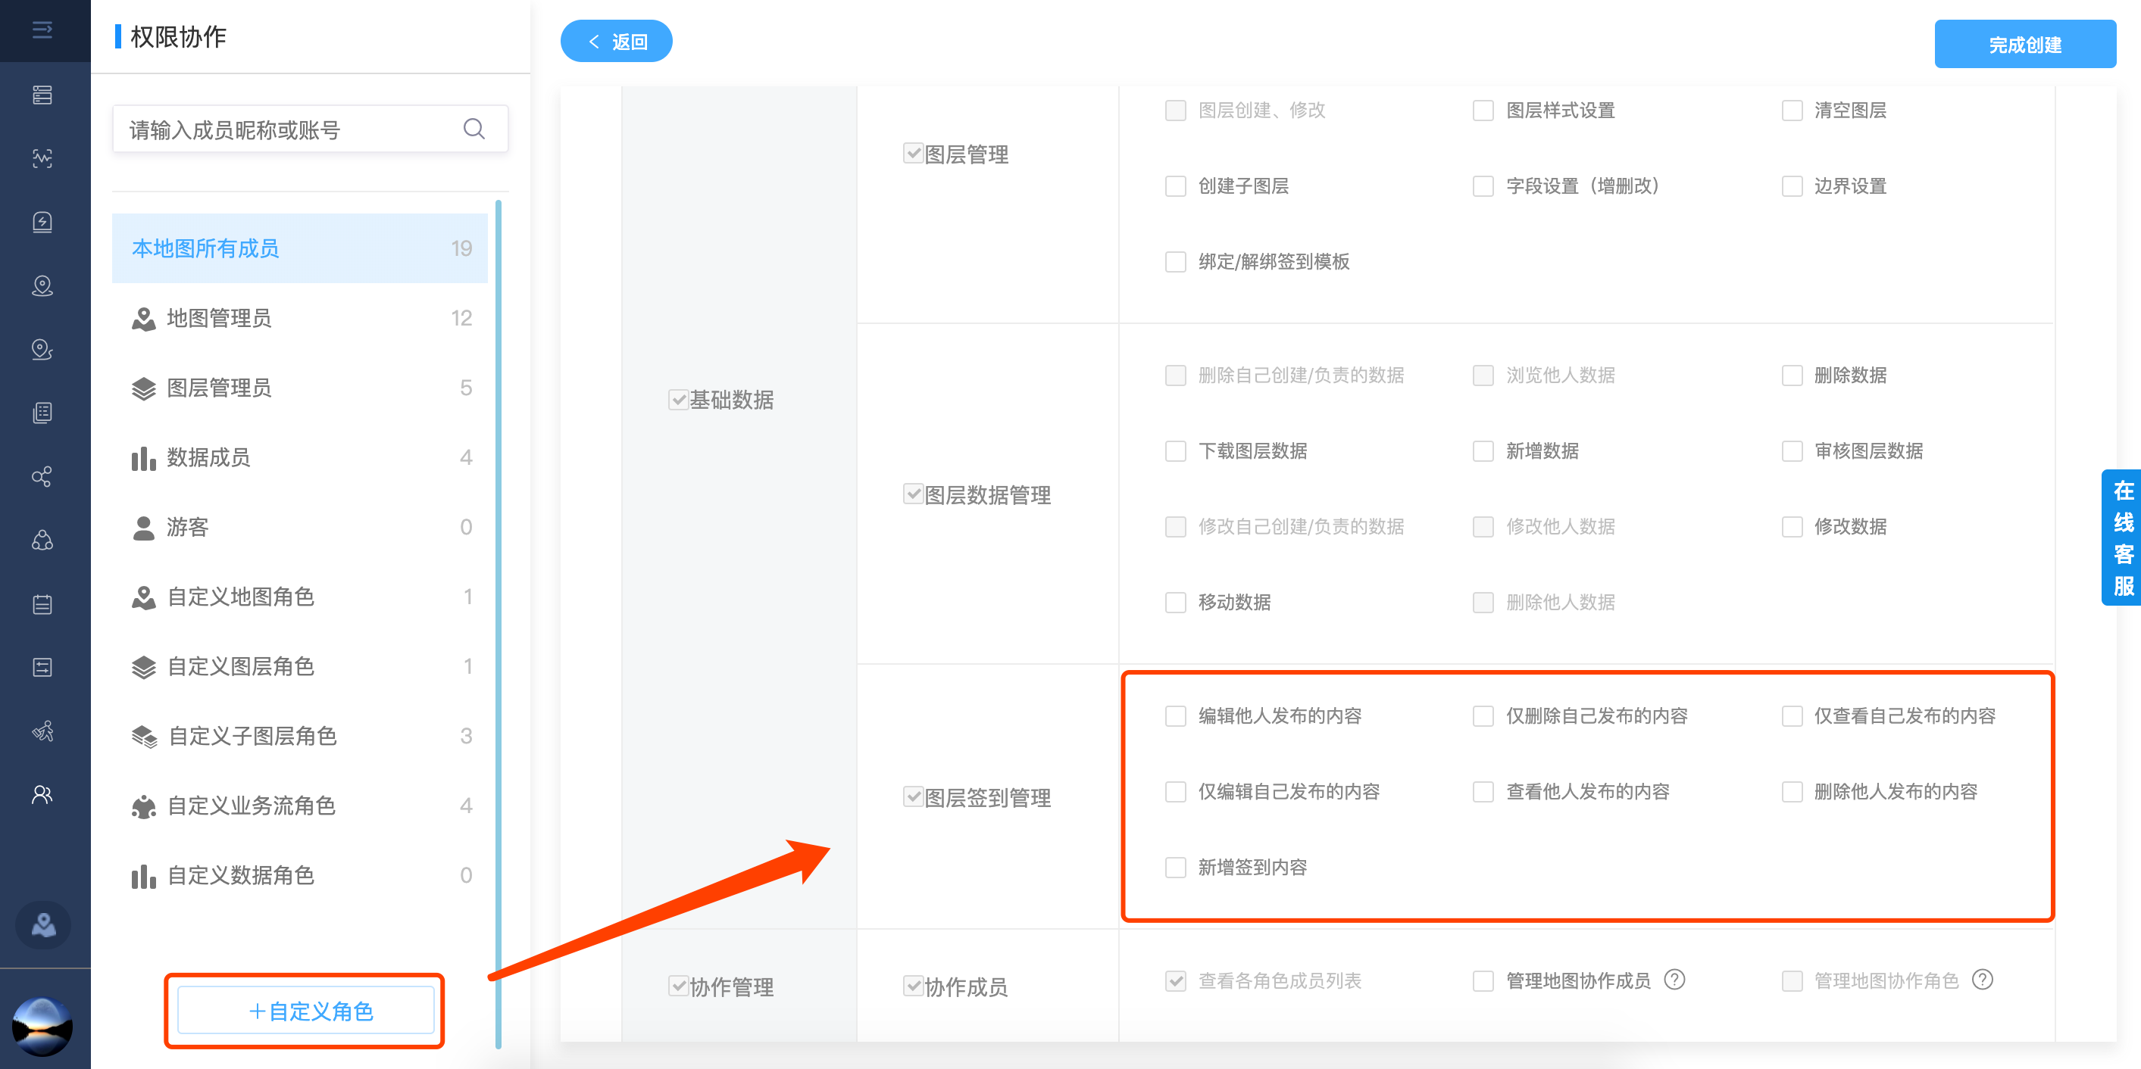Check the 仅查看自己发布的内容 checkbox
The image size is (2141, 1069).
(1792, 716)
